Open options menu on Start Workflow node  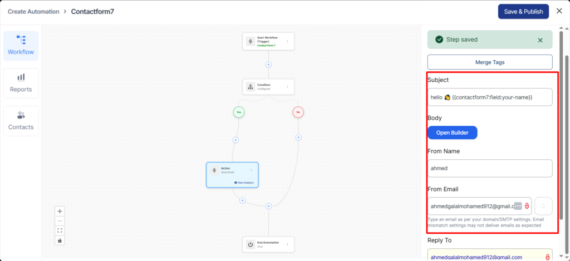tap(288, 41)
